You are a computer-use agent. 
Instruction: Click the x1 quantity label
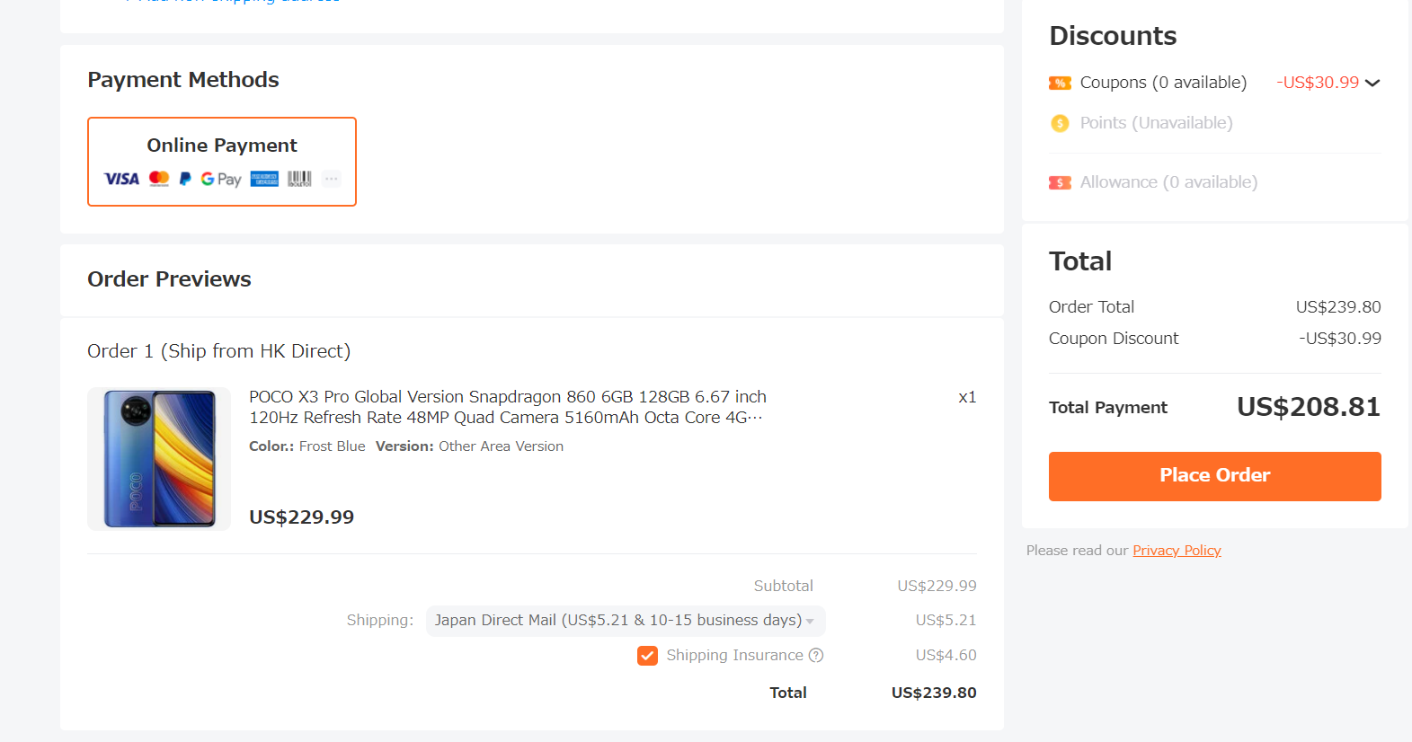click(967, 397)
